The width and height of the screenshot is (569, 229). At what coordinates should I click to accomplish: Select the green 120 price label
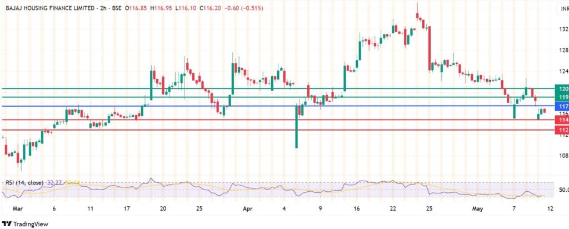[x=562, y=88]
